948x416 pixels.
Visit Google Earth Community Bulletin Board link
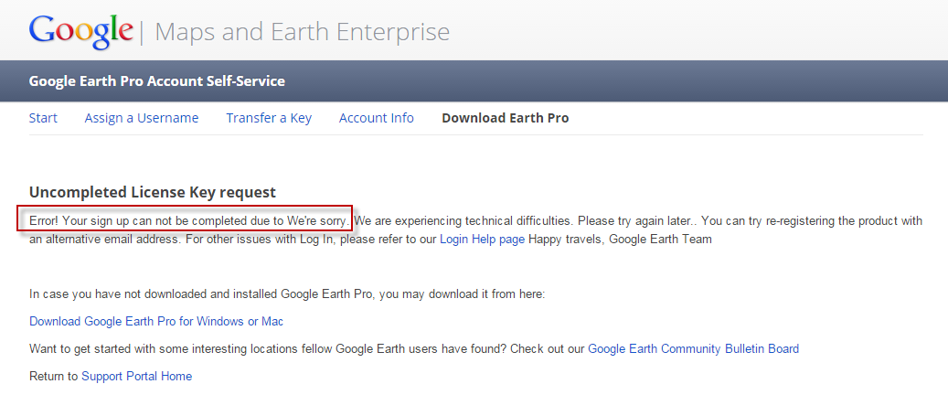[x=694, y=349]
